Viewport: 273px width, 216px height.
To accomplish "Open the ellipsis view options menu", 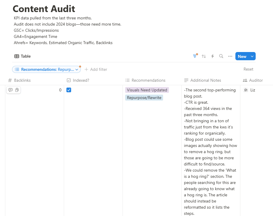I will tap(230, 56).
